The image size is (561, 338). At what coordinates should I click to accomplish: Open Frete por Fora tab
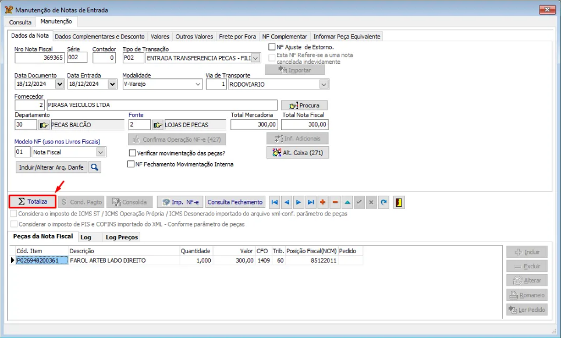(237, 37)
